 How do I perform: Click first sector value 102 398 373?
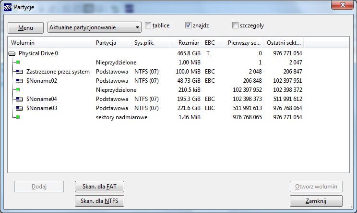click(247, 99)
